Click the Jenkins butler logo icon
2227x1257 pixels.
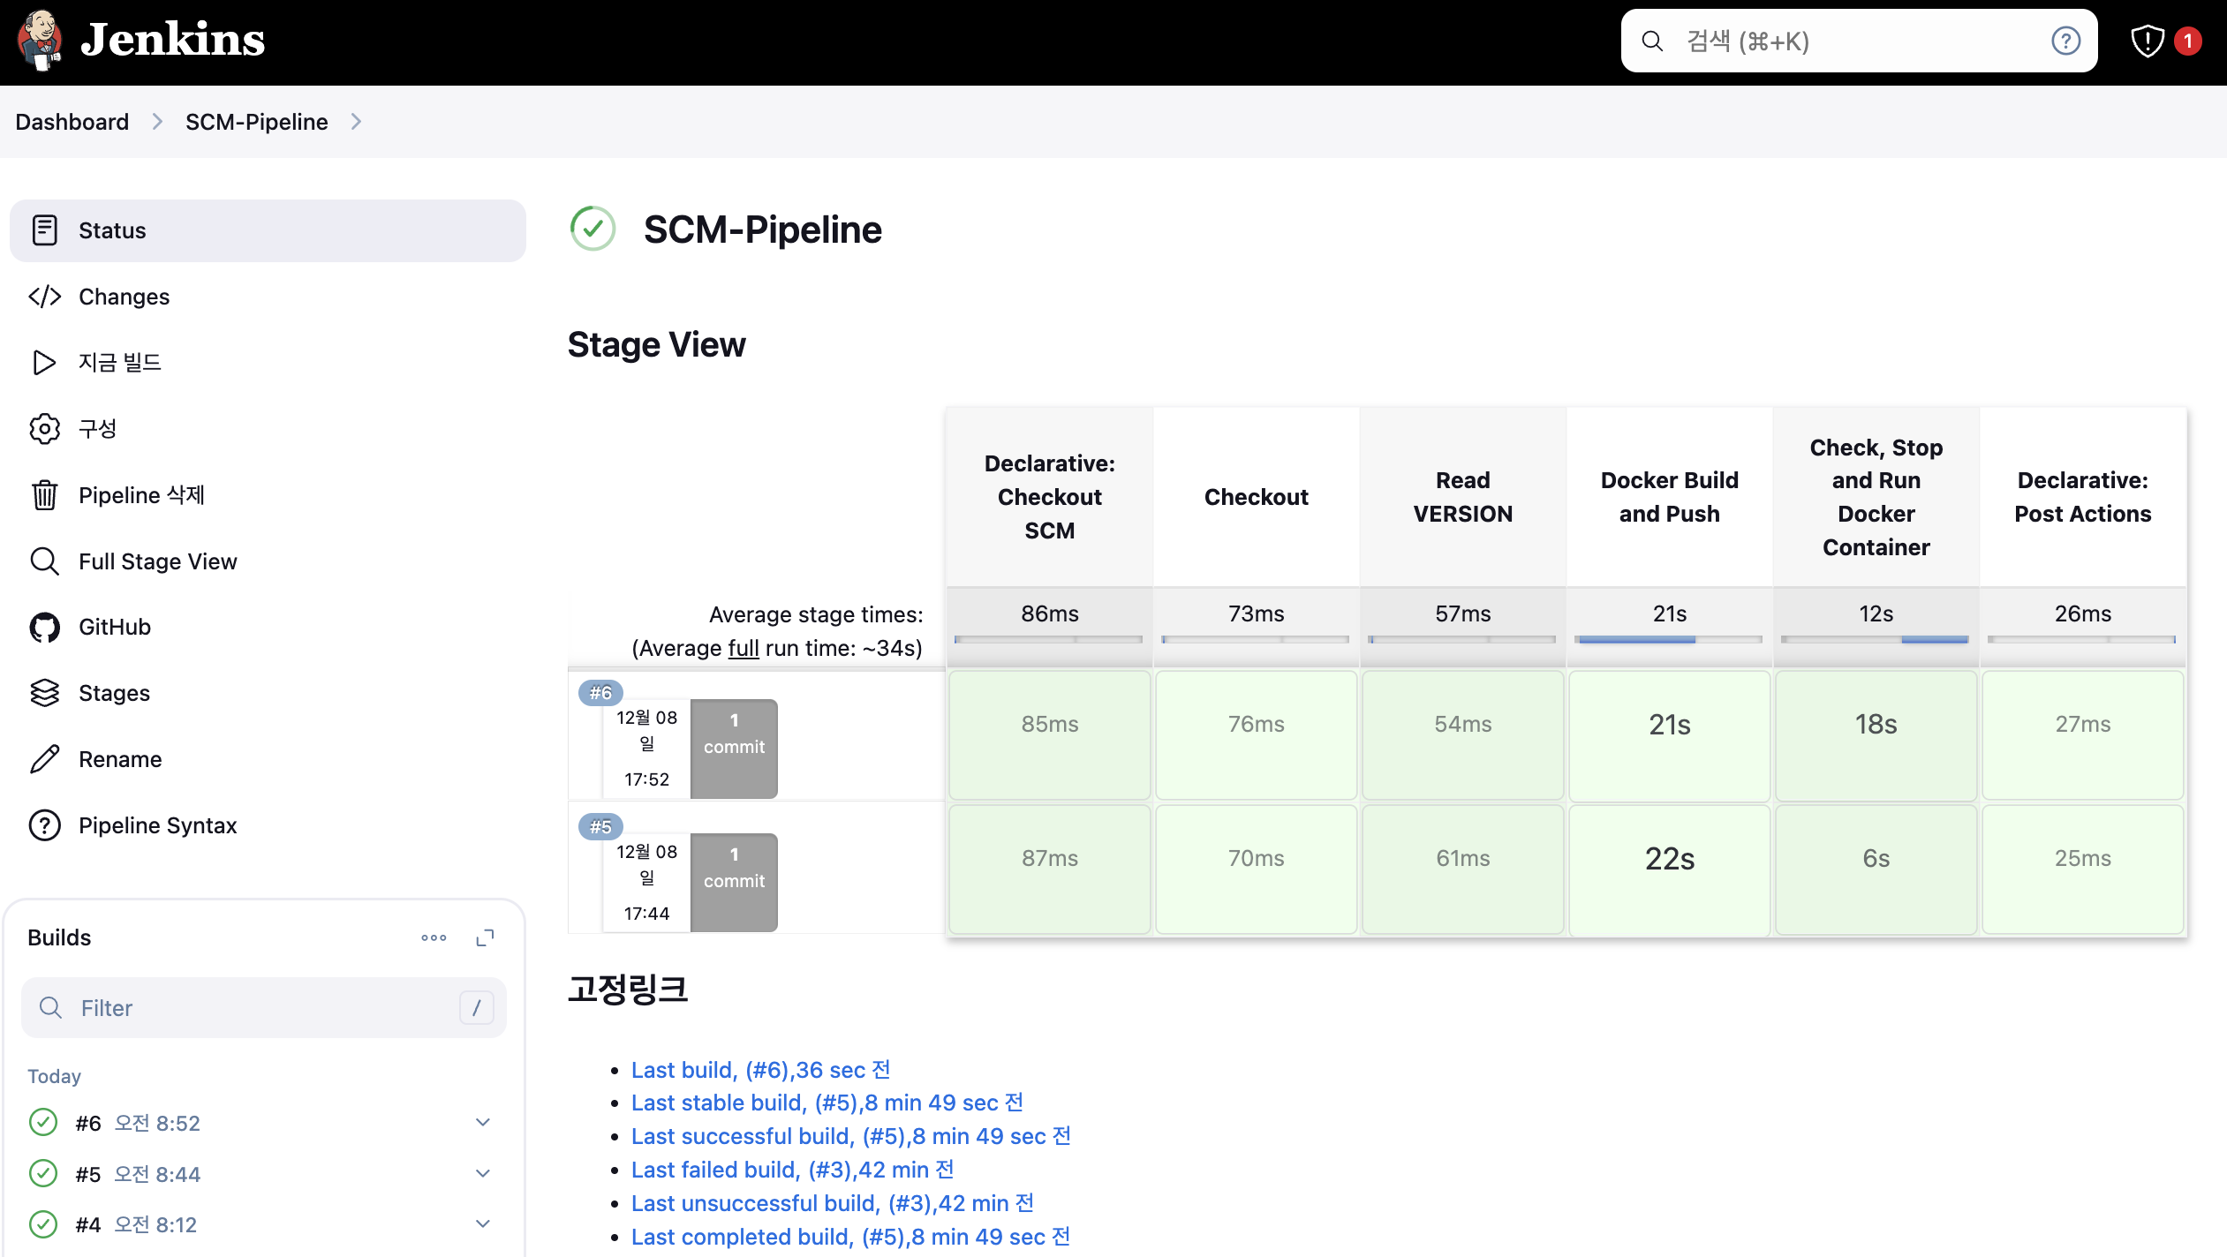pyautogui.click(x=40, y=41)
